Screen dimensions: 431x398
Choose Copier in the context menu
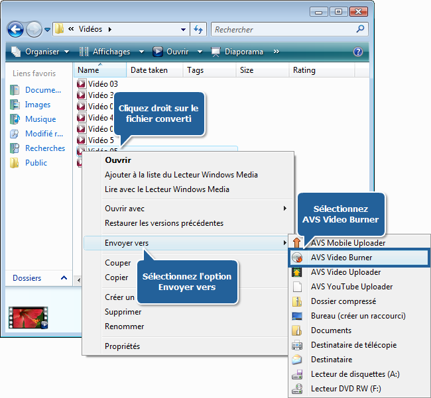pos(116,277)
